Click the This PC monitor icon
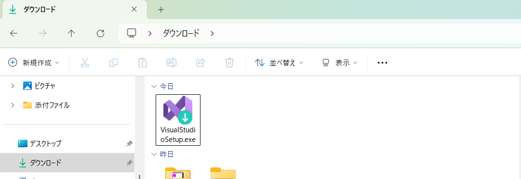The height and width of the screenshot is (179, 521). (x=132, y=33)
